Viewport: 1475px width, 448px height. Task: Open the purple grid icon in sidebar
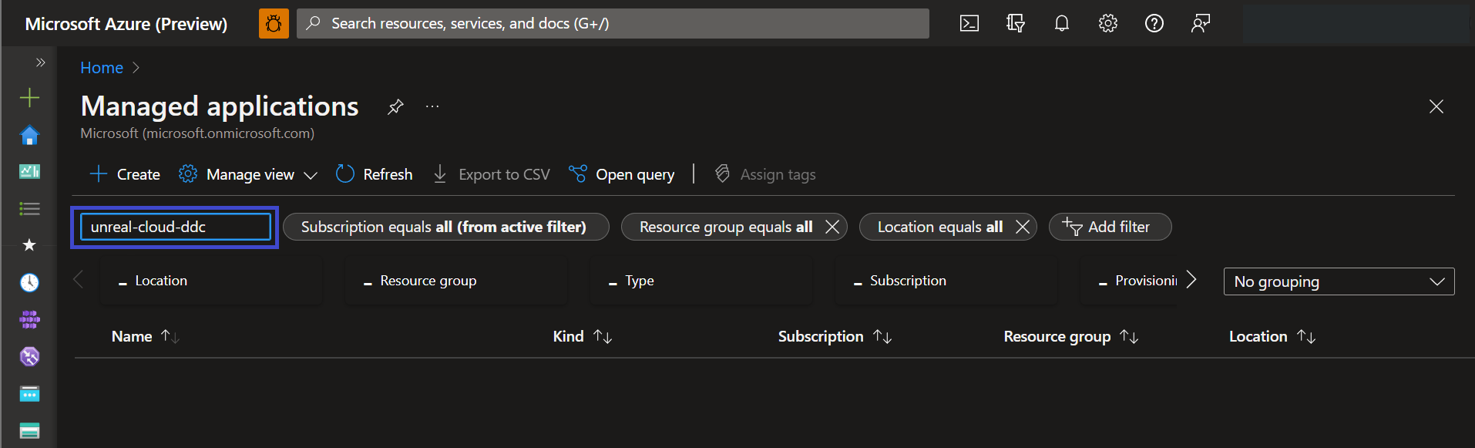point(29,319)
